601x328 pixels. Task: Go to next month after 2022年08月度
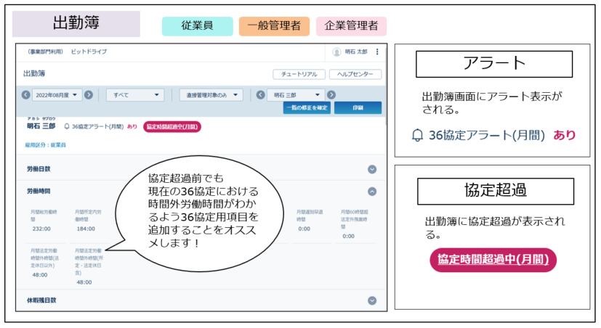pyautogui.click(x=89, y=95)
